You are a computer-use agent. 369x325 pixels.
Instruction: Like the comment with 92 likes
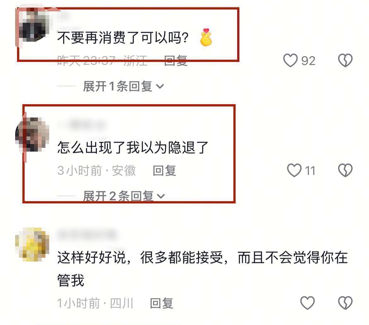coord(290,60)
